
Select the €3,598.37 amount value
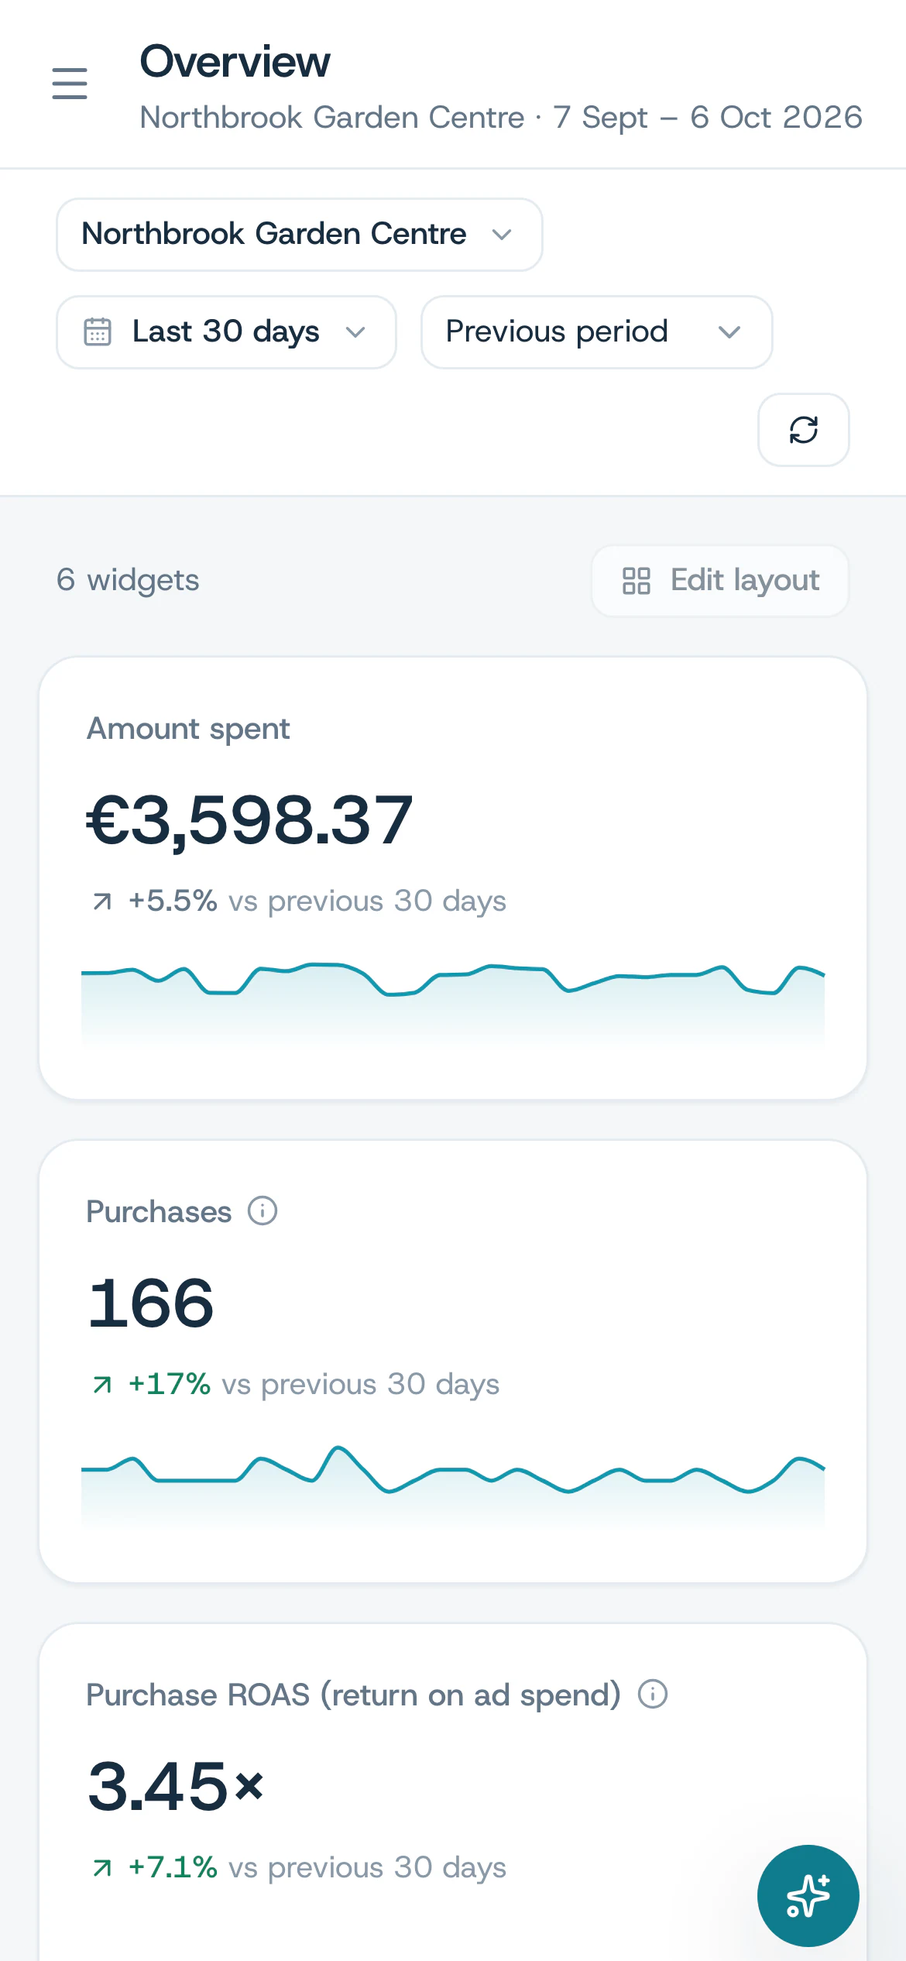249,820
